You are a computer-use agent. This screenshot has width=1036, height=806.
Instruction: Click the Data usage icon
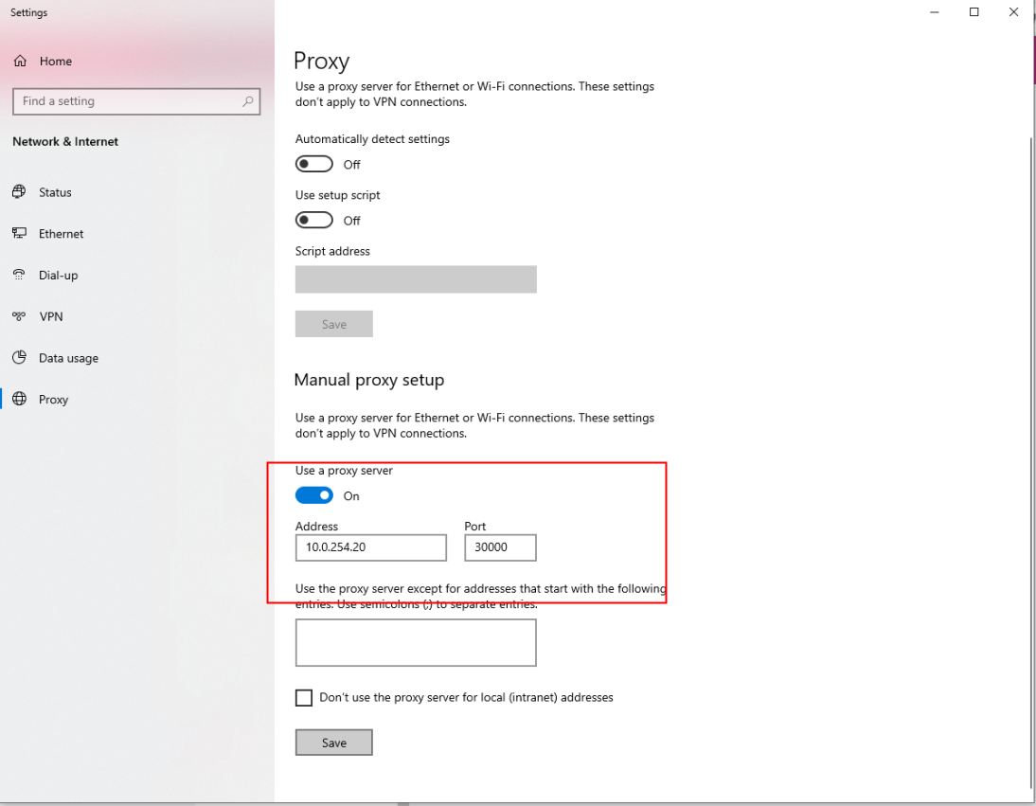[x=18, y=358]
